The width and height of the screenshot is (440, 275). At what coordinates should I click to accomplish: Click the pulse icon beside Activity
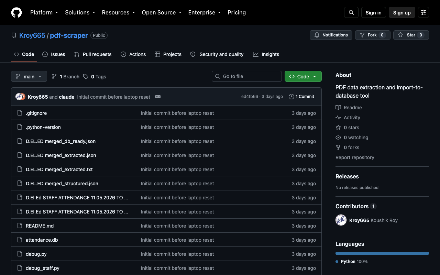pos(338,118)
